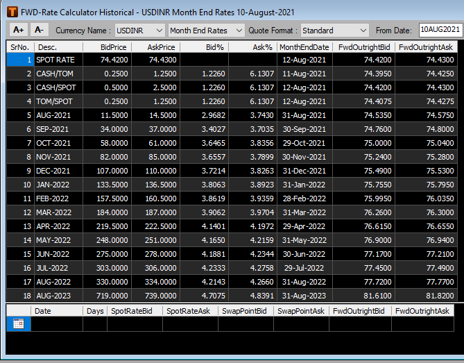Click the MonthEndDate column header
464x363 pixels.
point(304,47)
